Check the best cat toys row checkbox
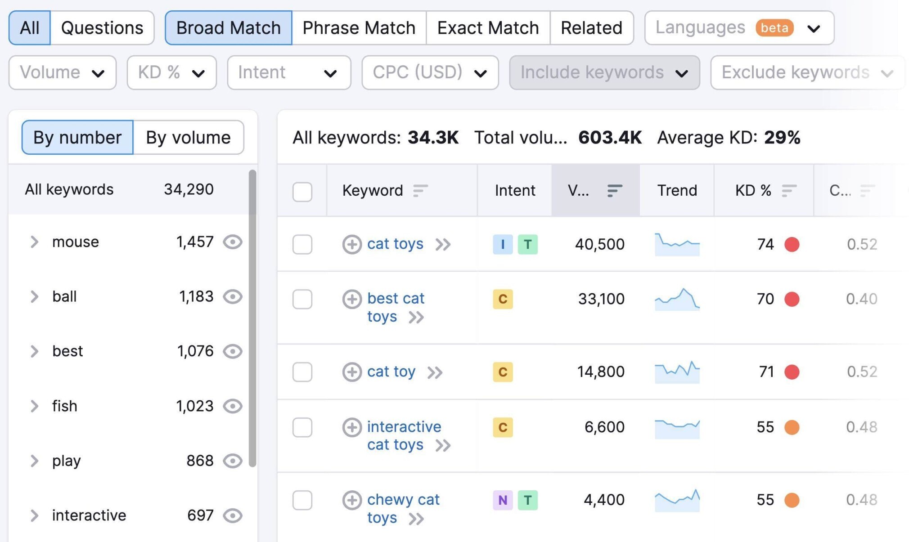Screen dimensions: 909x542 302,299
